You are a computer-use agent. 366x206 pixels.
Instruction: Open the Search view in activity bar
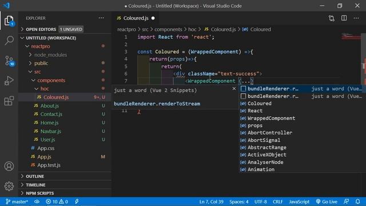click(x=9, y=41)
